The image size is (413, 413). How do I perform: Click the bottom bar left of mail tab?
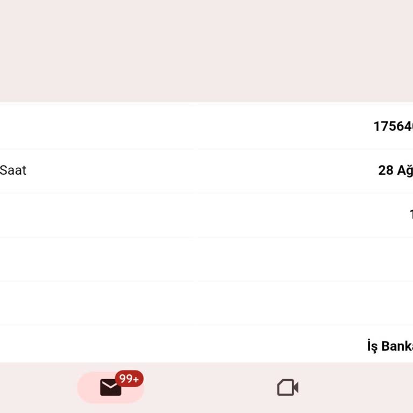click(x=38, y=387)
